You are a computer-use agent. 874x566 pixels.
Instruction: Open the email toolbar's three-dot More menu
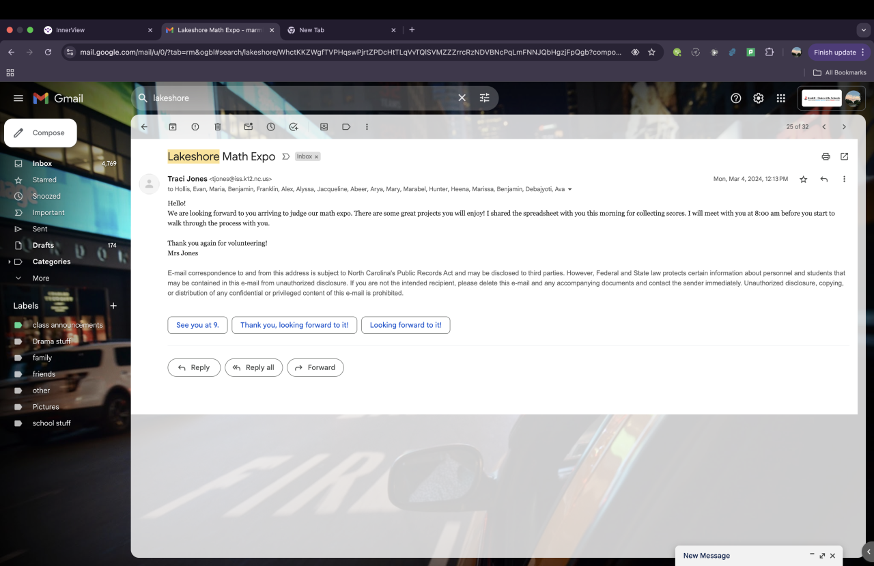(x=367, y=127)
